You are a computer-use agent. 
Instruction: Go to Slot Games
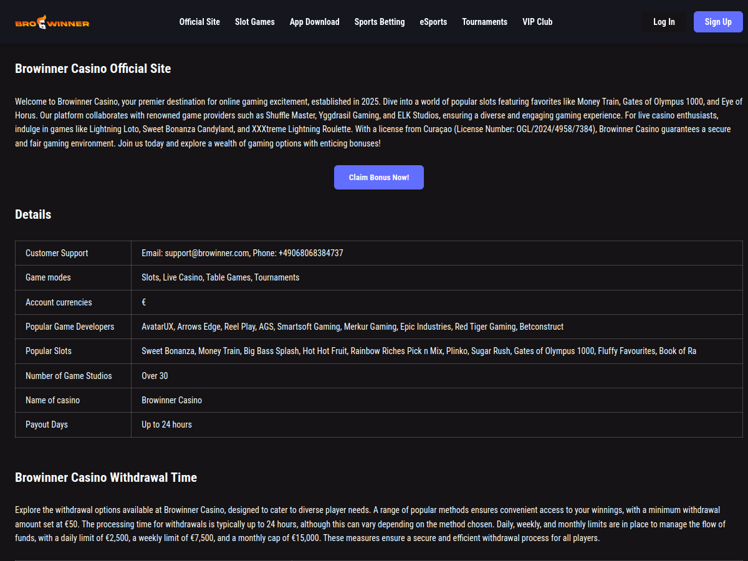coord(255,22)
